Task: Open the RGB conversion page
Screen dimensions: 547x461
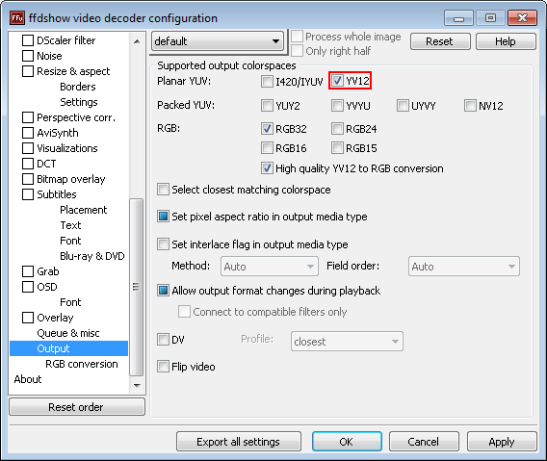Action: click(82, 364)
